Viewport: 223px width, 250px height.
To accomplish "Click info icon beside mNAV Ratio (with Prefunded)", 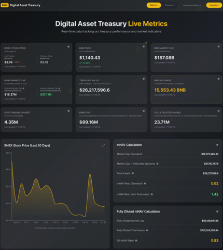I will tap(152, 194).
